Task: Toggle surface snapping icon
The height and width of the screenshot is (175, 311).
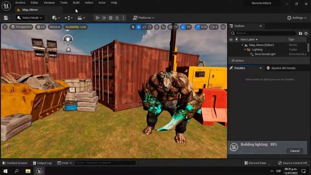Action: click(x=163, y=27)
